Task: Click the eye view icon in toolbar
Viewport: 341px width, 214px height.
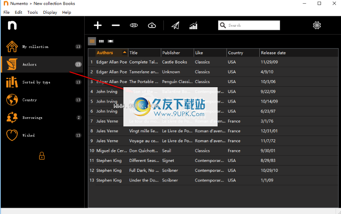Action: pos(134,25)
